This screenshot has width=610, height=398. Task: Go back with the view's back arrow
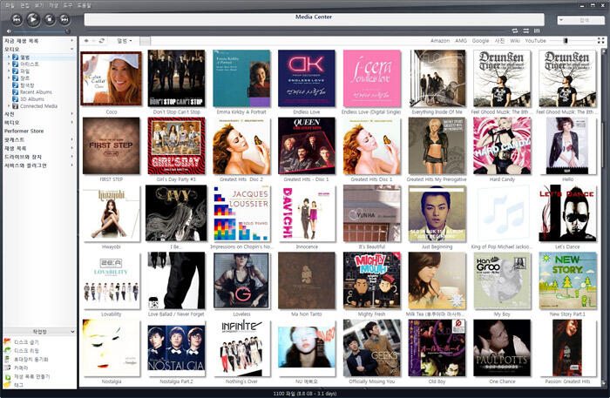tap(86, 41)
